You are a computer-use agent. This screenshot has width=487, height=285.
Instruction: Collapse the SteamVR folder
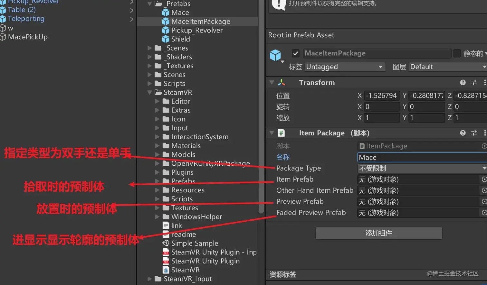pos(149,92)
